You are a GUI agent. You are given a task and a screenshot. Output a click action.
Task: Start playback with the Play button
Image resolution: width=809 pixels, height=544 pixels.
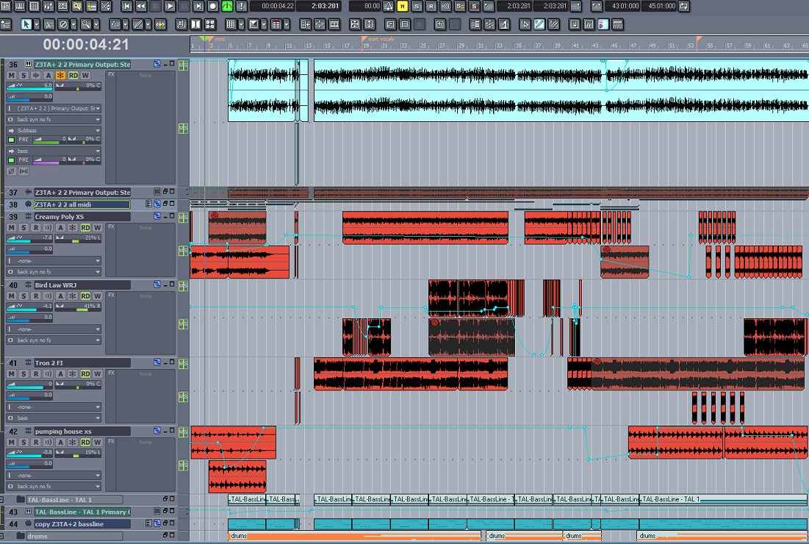click(x=169, y=6)
